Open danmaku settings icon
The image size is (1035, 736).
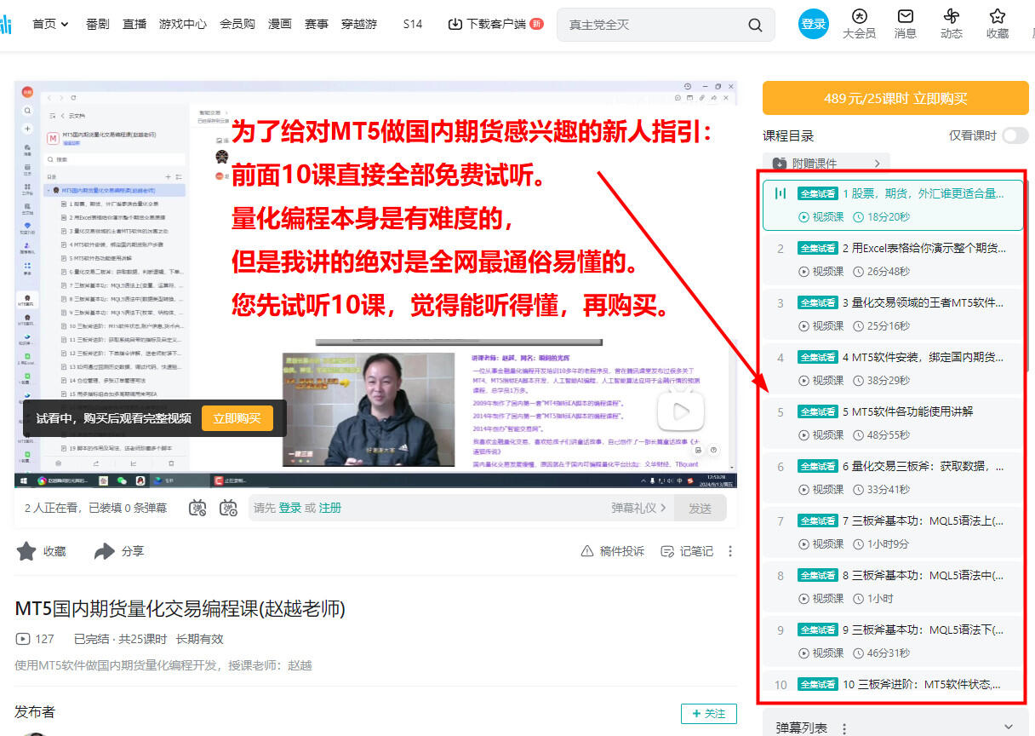click(228, 508)
